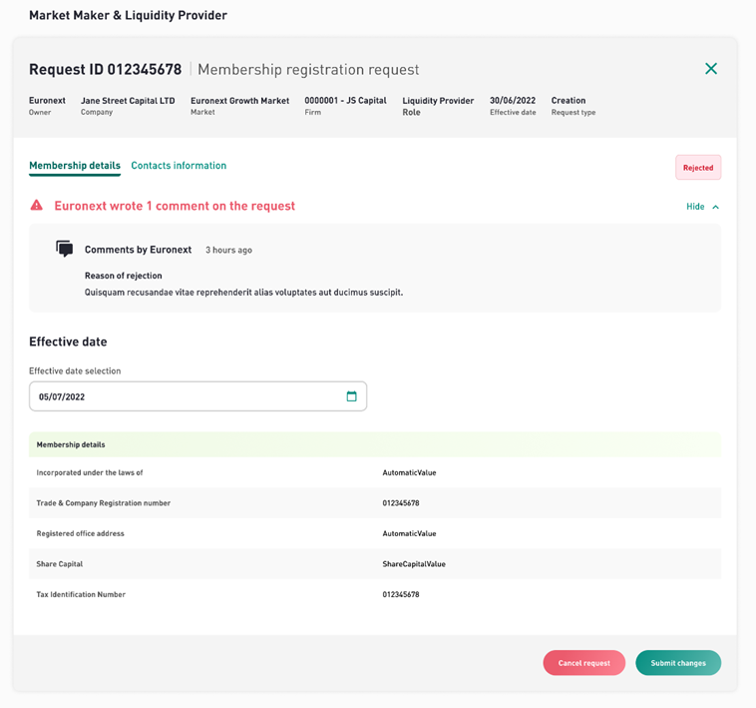Click the Euronext comment warning heading

point(175,206)
